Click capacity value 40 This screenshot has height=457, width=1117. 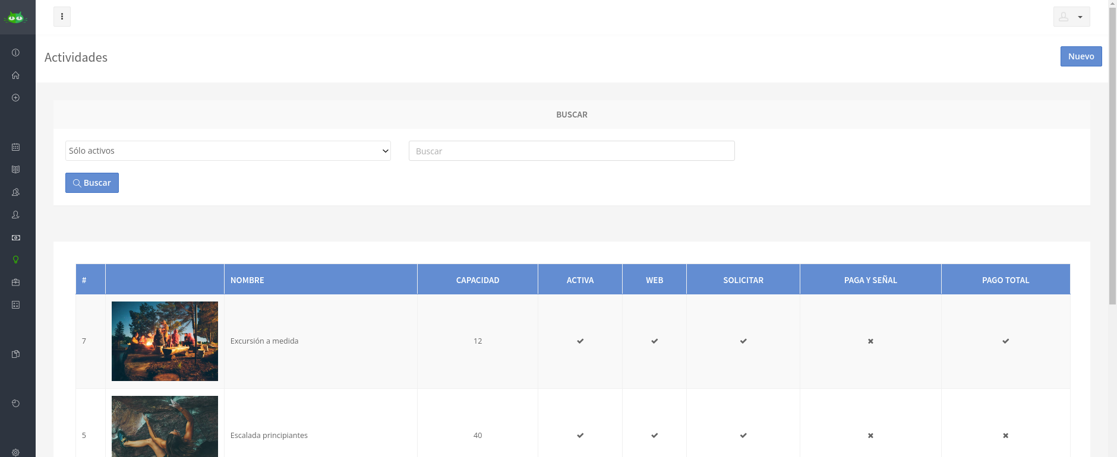pyautogui.click(x=478, y=436)
